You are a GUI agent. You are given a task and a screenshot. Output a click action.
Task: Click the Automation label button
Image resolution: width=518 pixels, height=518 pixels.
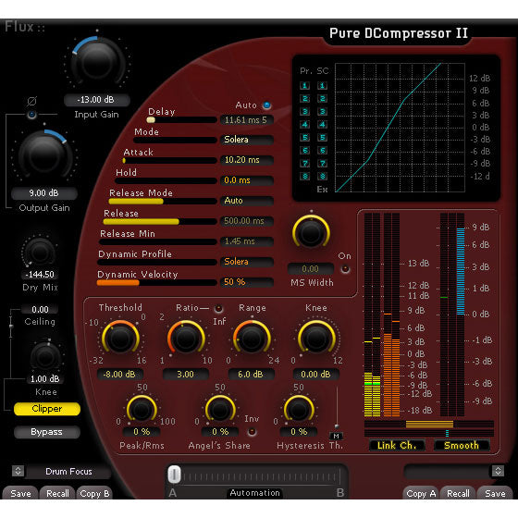tap(254, 493)
